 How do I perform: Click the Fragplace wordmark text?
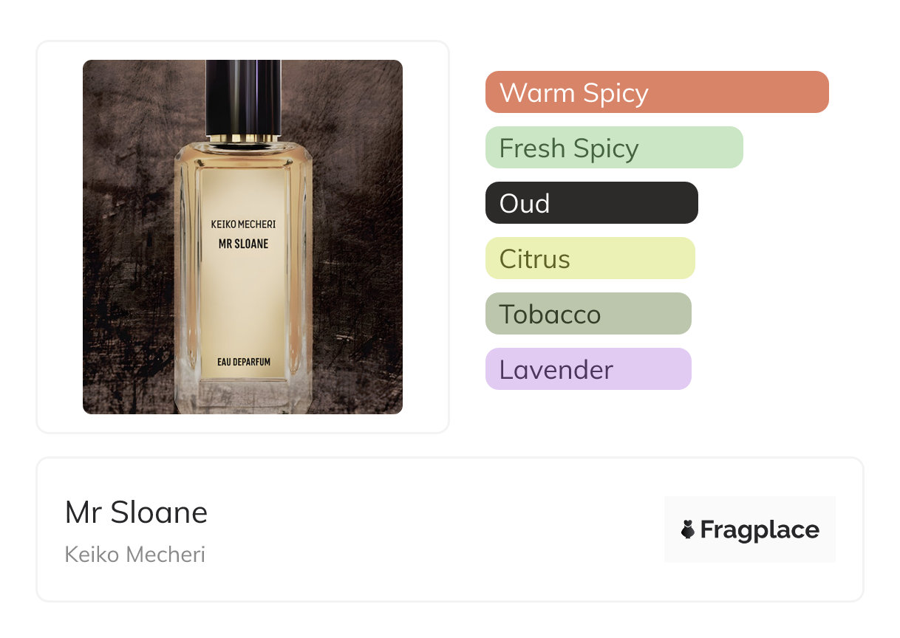(760, 530)
